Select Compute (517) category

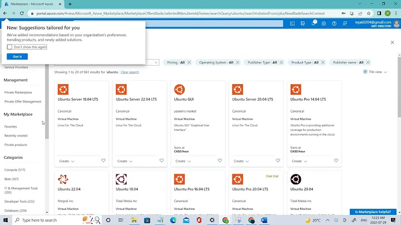coord(15,170)
